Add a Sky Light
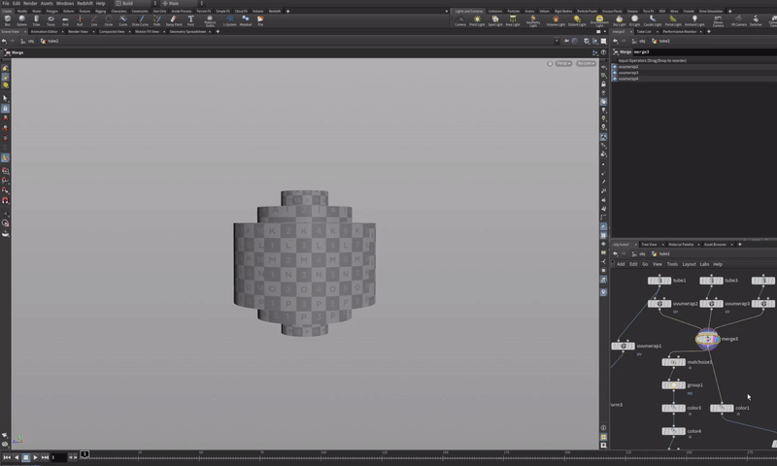This screenshot has width=777, height=466. [x=619, y=20]
